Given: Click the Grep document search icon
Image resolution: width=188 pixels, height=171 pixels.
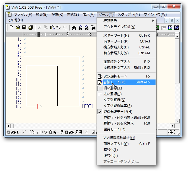Looking at the screenshot, I should point(93,28).
